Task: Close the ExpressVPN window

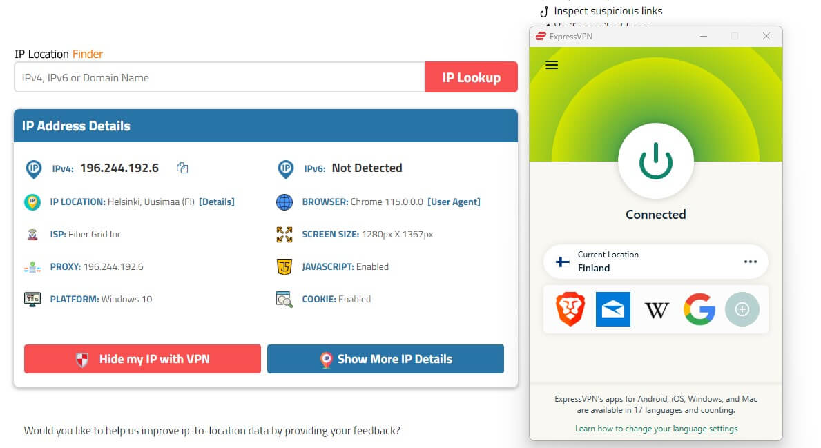Action: [766, 36]
